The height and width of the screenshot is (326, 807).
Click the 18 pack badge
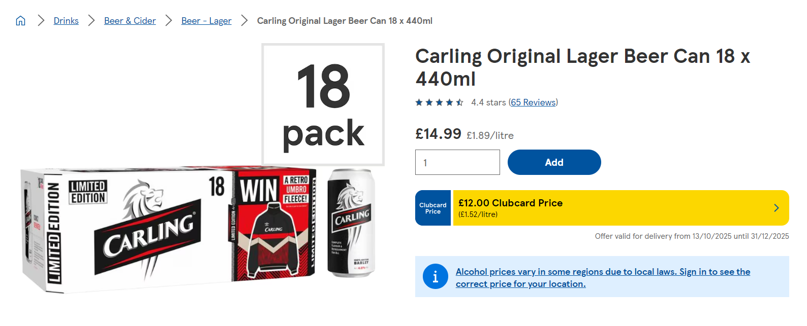coord(323,104)
